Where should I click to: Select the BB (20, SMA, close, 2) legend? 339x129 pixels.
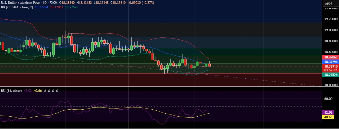click(x=17, y=7)
